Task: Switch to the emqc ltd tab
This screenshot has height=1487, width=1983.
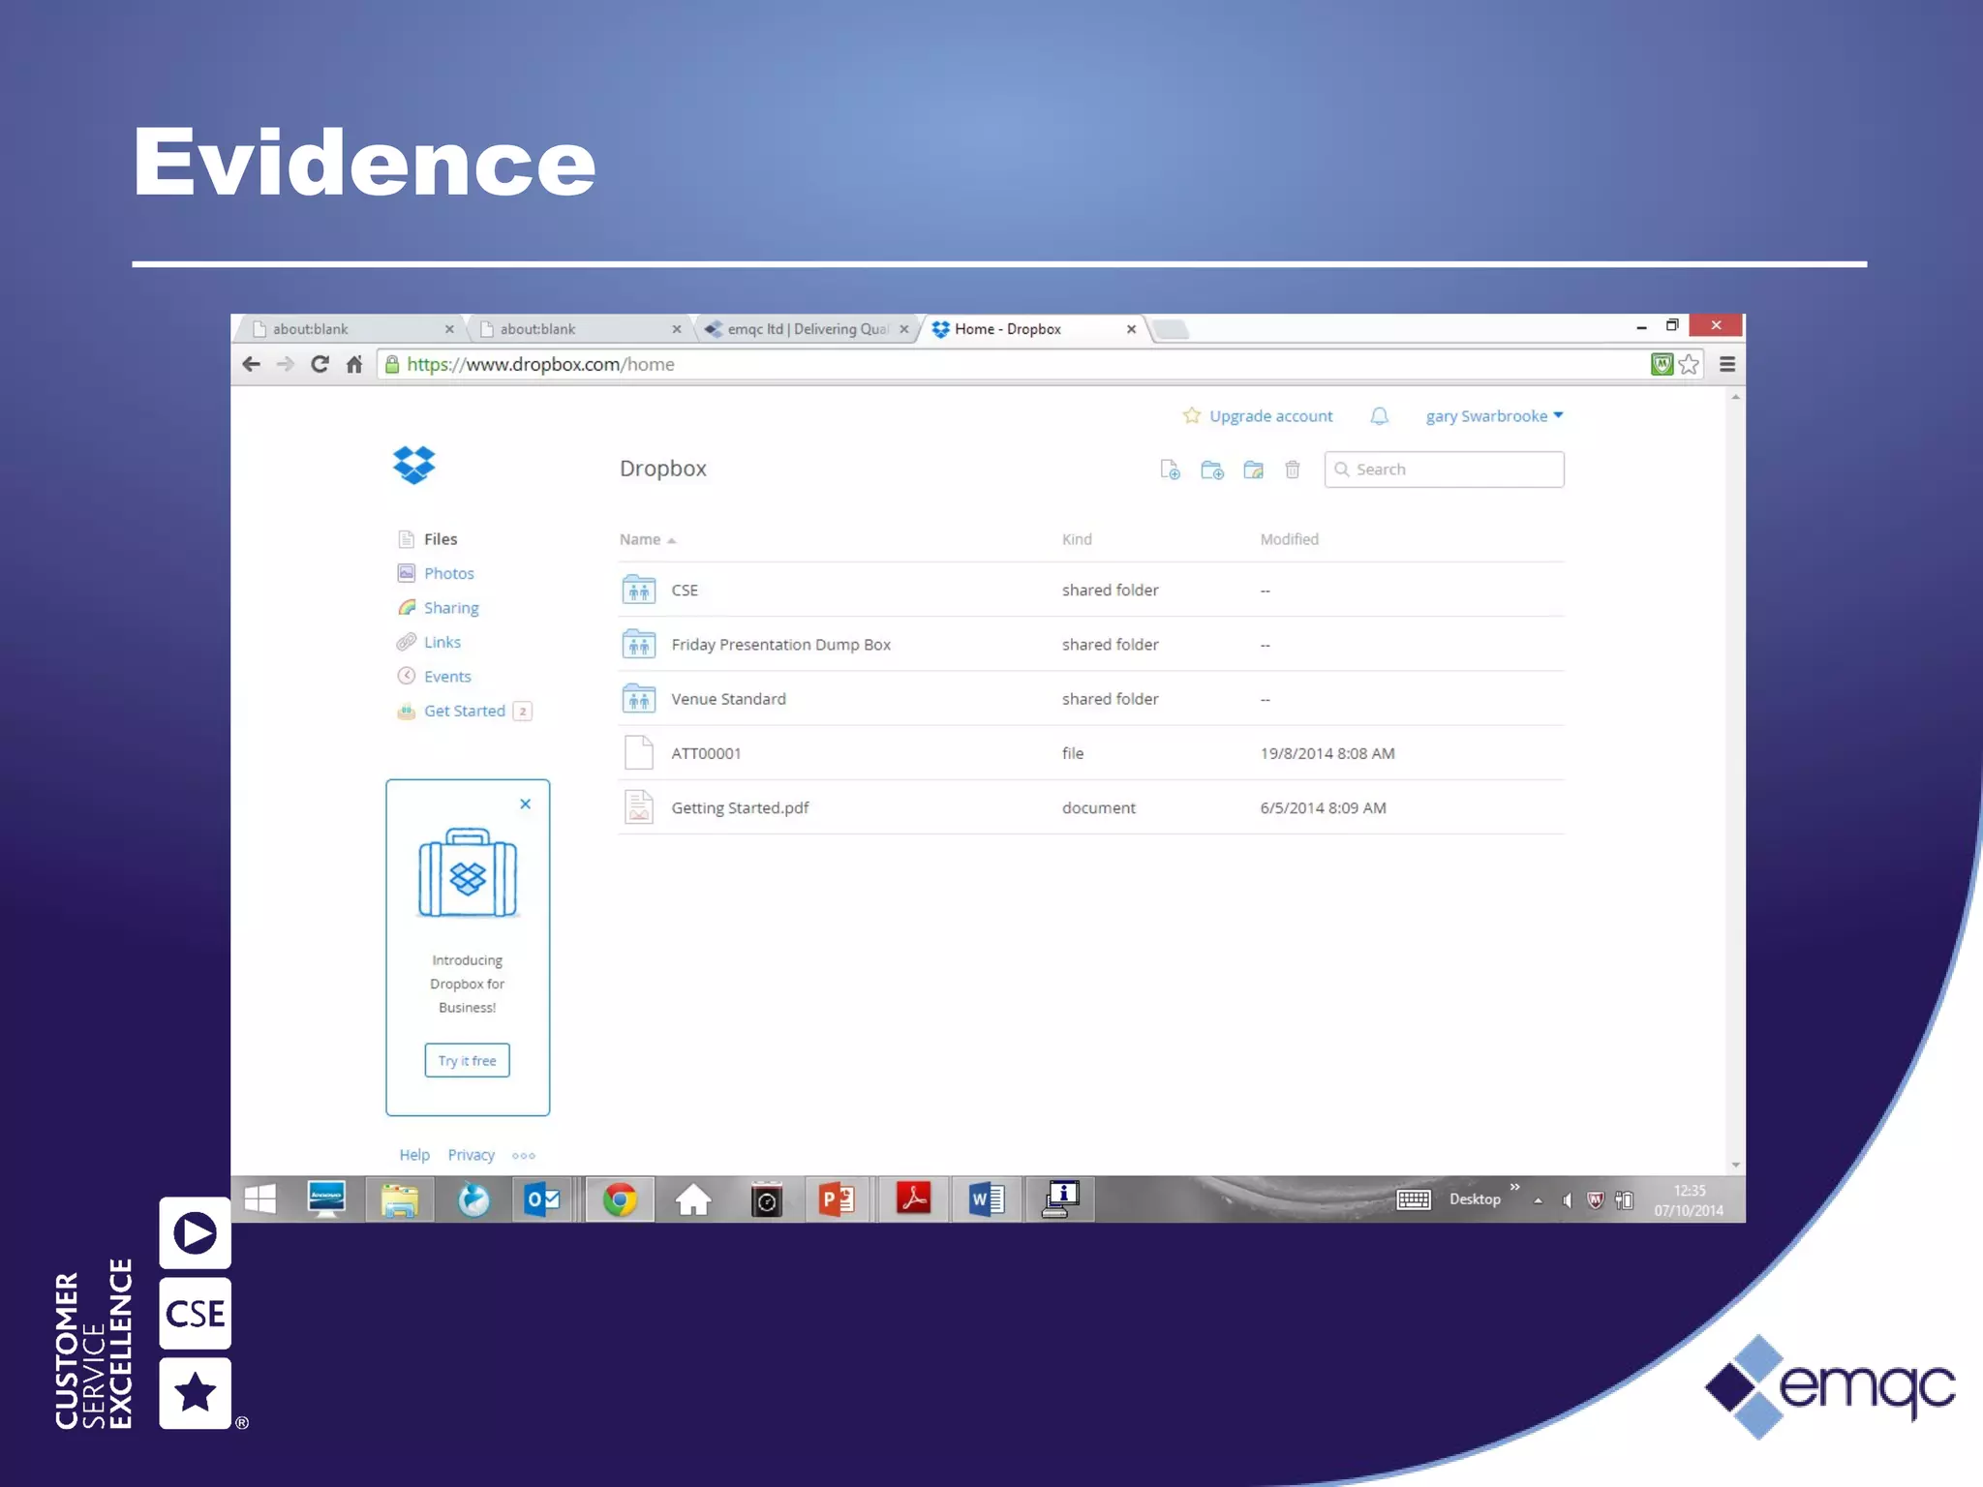Action: click(x=807, y=329)
